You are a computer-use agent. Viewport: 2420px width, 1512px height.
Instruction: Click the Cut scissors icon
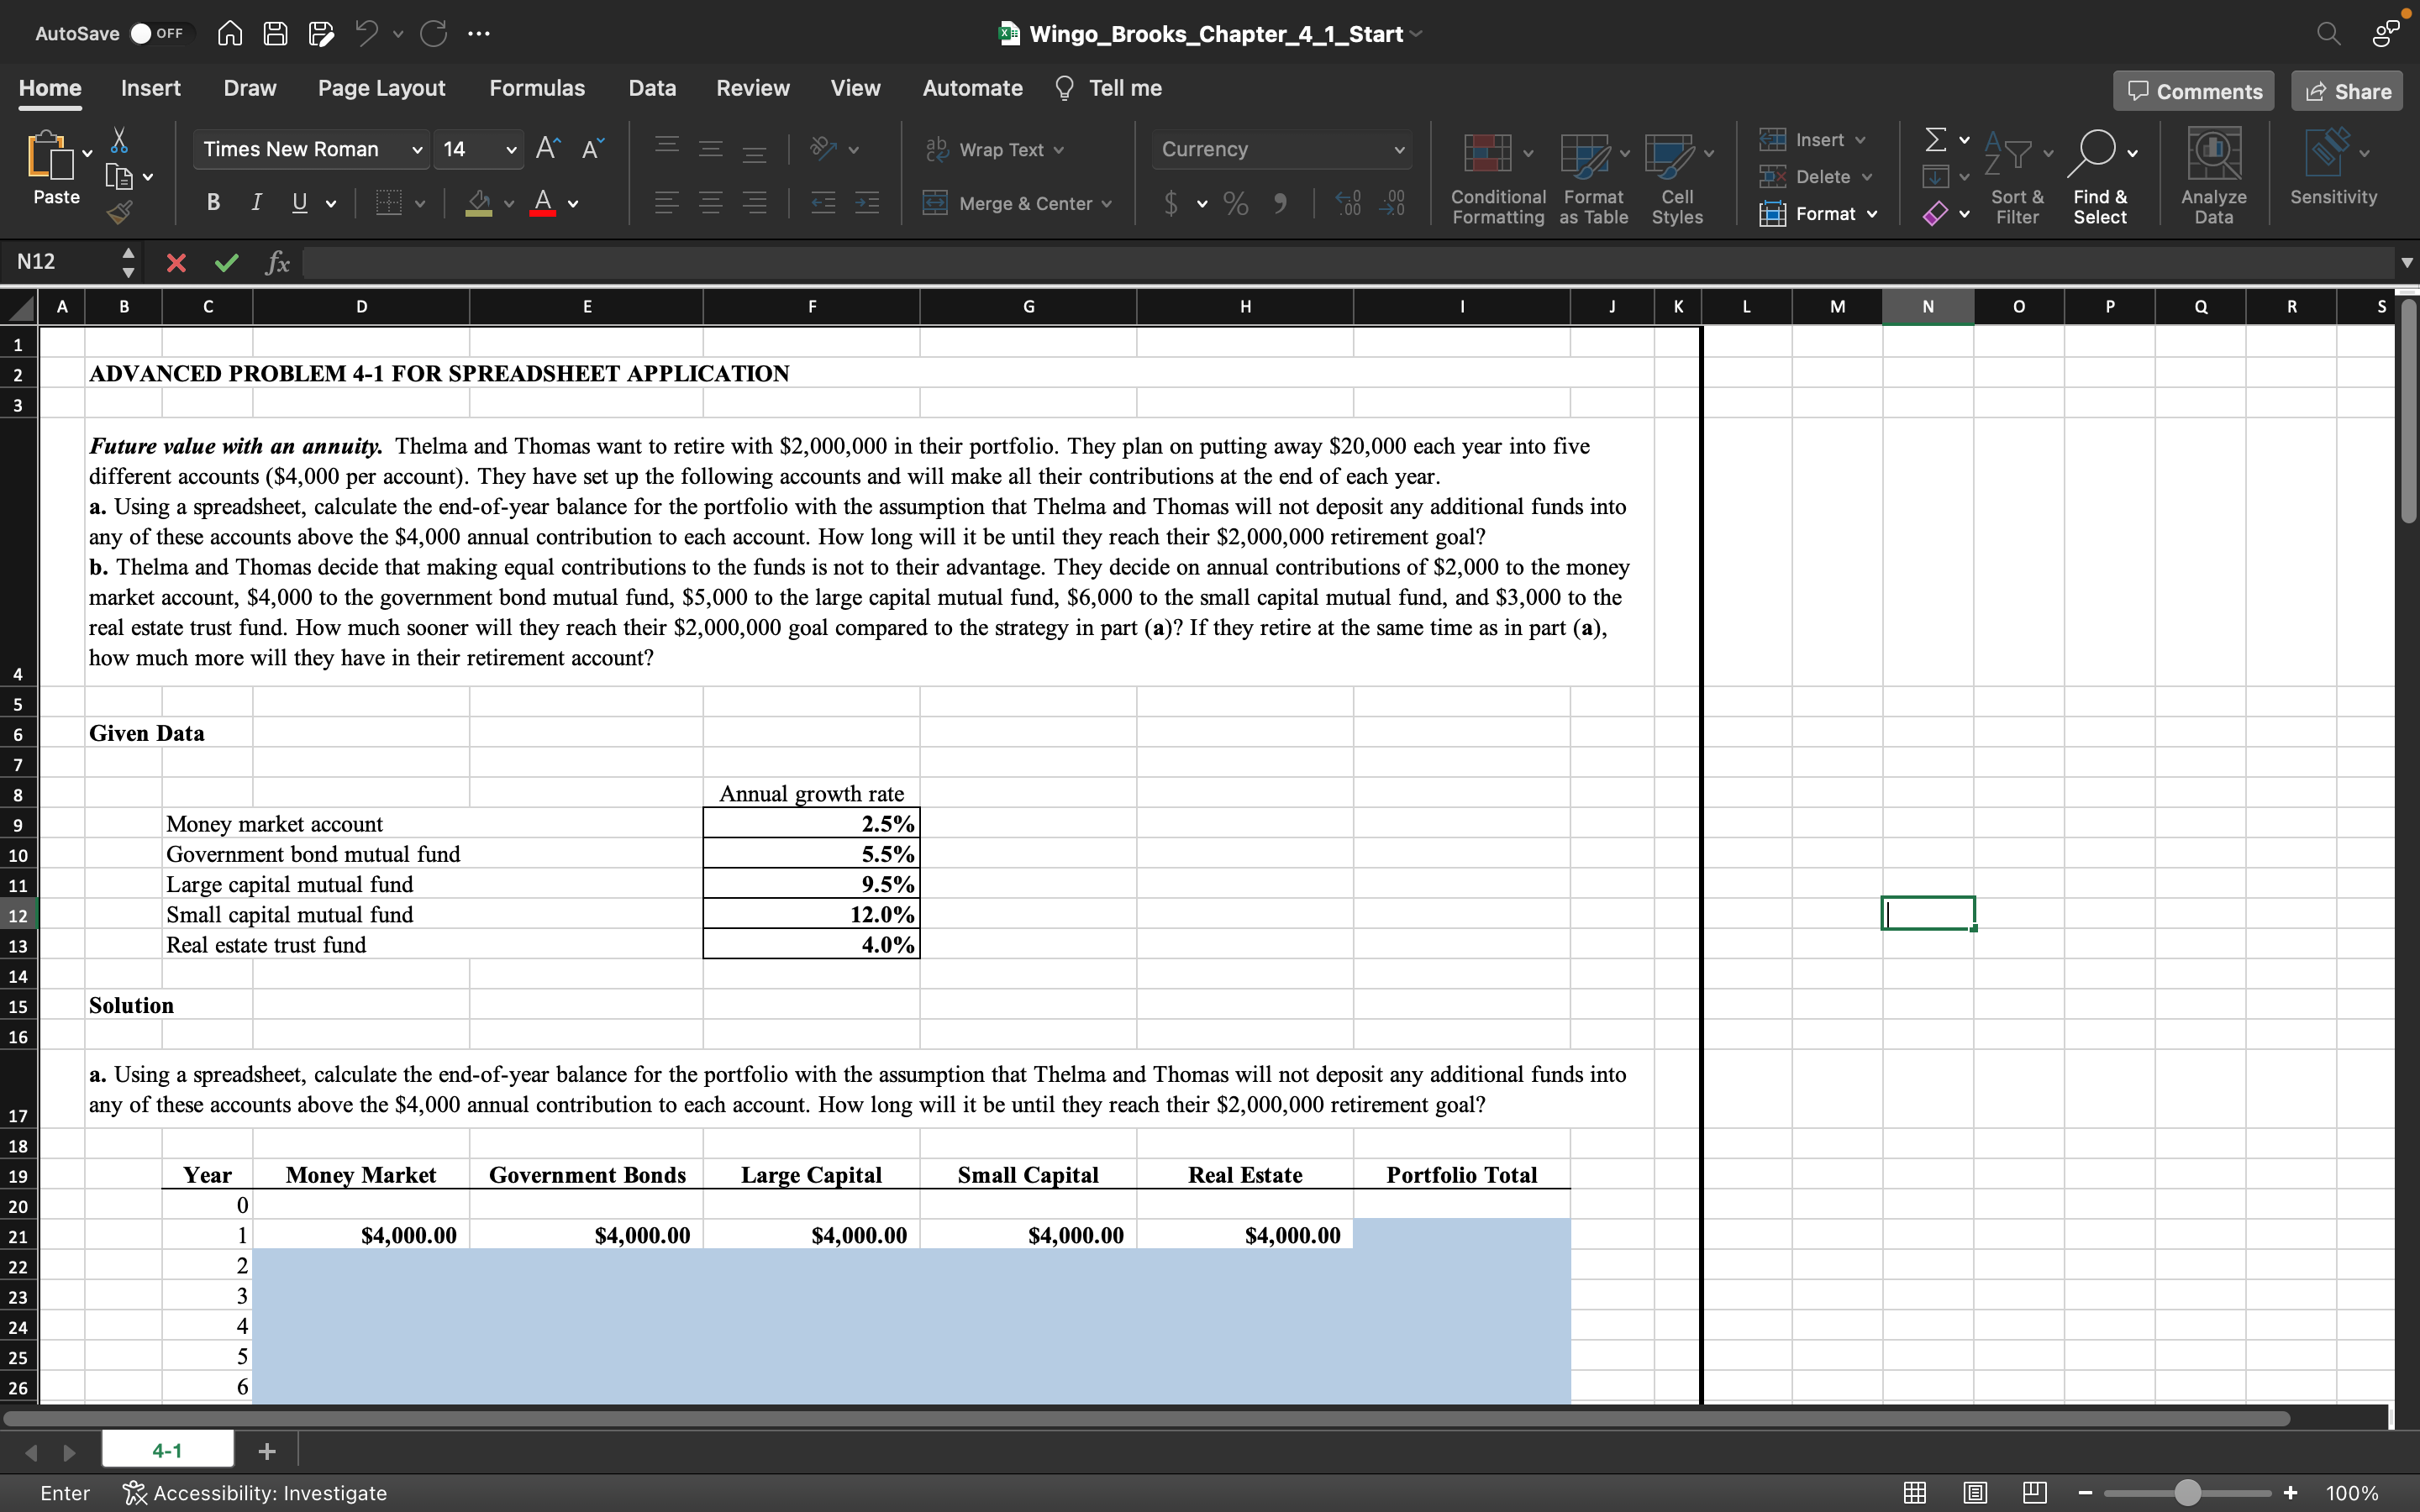tap(119, 140)
